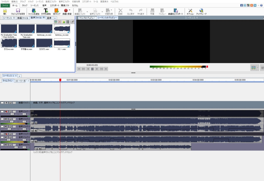Select the クリップ ribbon tab

click(x=24, y=5)
